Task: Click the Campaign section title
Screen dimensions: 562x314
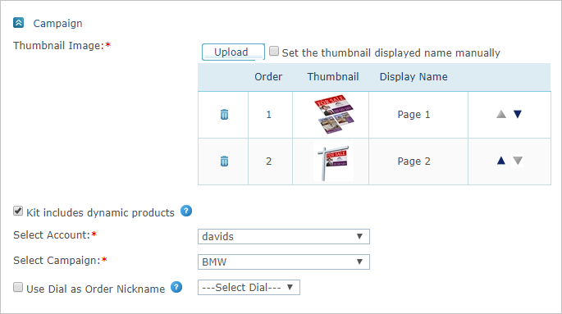Action: pyautogui.click(x=57, y=24)
